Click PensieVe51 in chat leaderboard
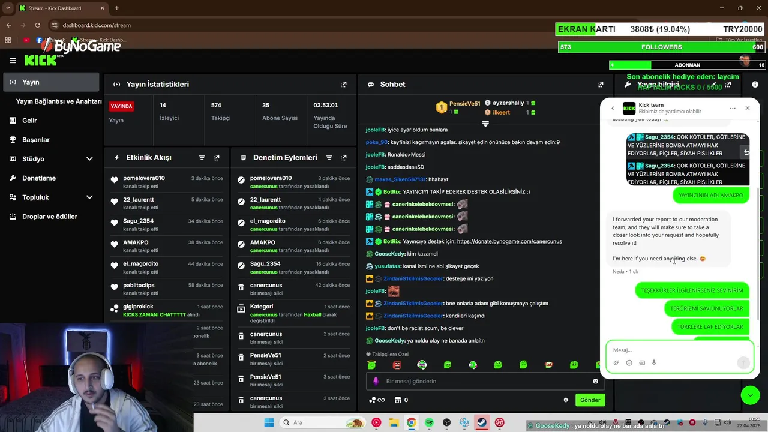Image resolution: width=768 pixels, height=432 pixels. 464,104
